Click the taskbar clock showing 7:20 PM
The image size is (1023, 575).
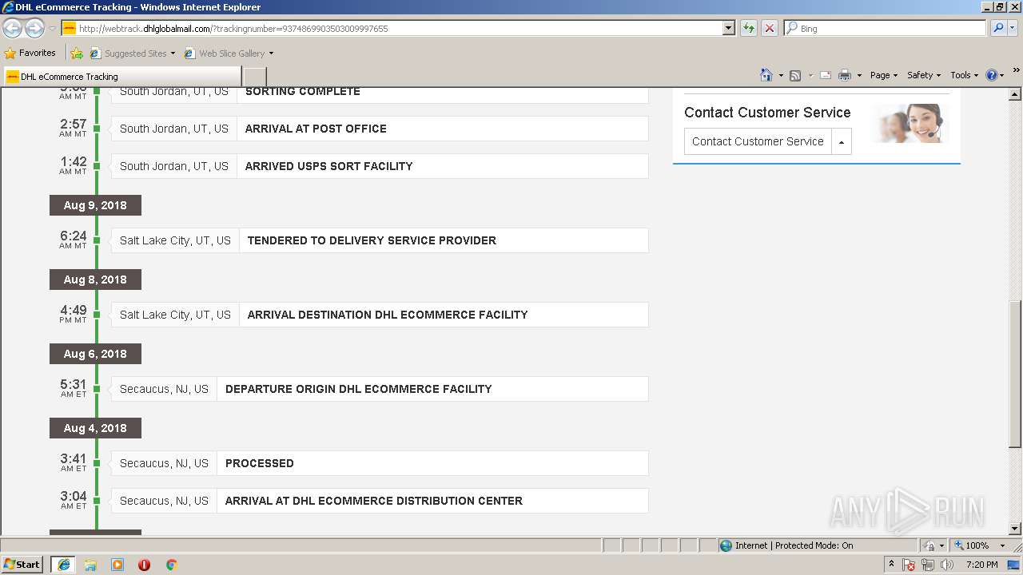point(981,565)
